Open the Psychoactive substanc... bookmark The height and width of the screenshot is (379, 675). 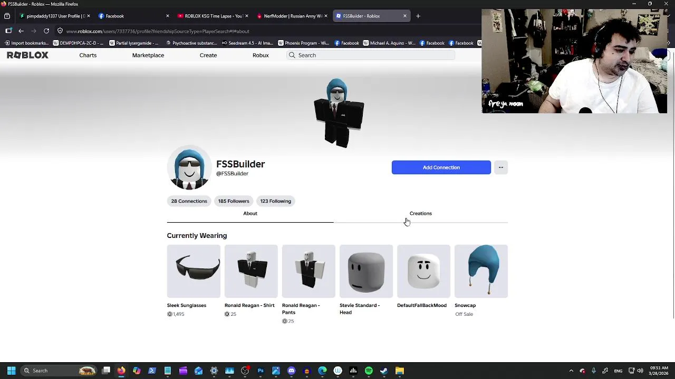[x=191, y=43]
